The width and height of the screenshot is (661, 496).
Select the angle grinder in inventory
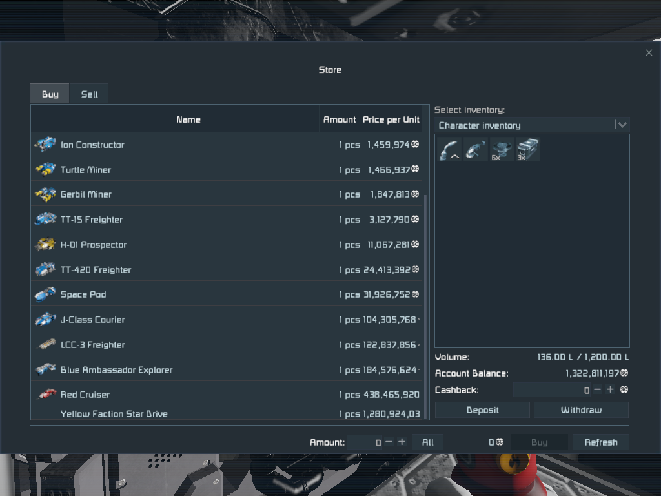click(x=476, y=149)
